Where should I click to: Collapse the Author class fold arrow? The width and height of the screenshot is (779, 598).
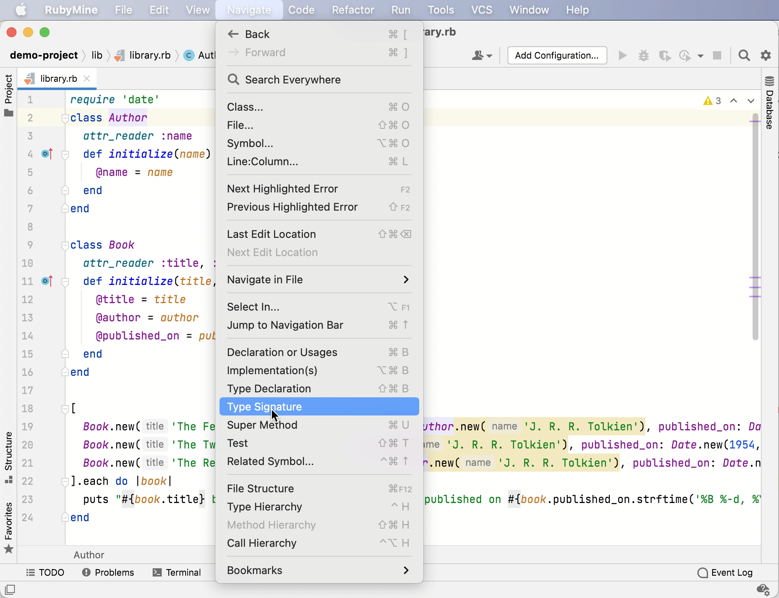pyautogui.click(x=64, y=119)
